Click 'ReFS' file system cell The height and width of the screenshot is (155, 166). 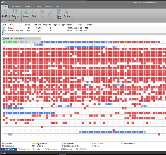[86, 31]
